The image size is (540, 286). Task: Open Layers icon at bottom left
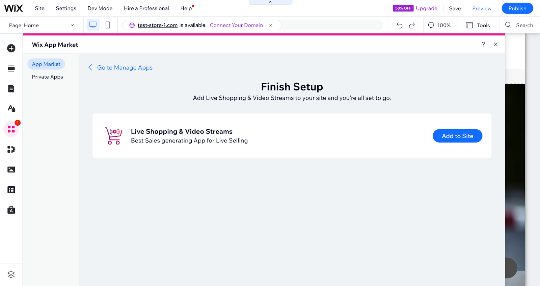tap(11, 275)
